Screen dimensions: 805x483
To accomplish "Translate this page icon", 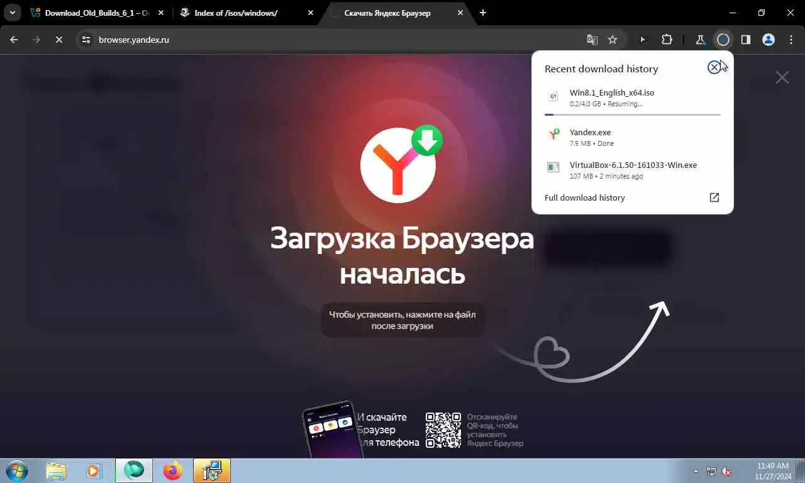I will click(x=592, y=40).
